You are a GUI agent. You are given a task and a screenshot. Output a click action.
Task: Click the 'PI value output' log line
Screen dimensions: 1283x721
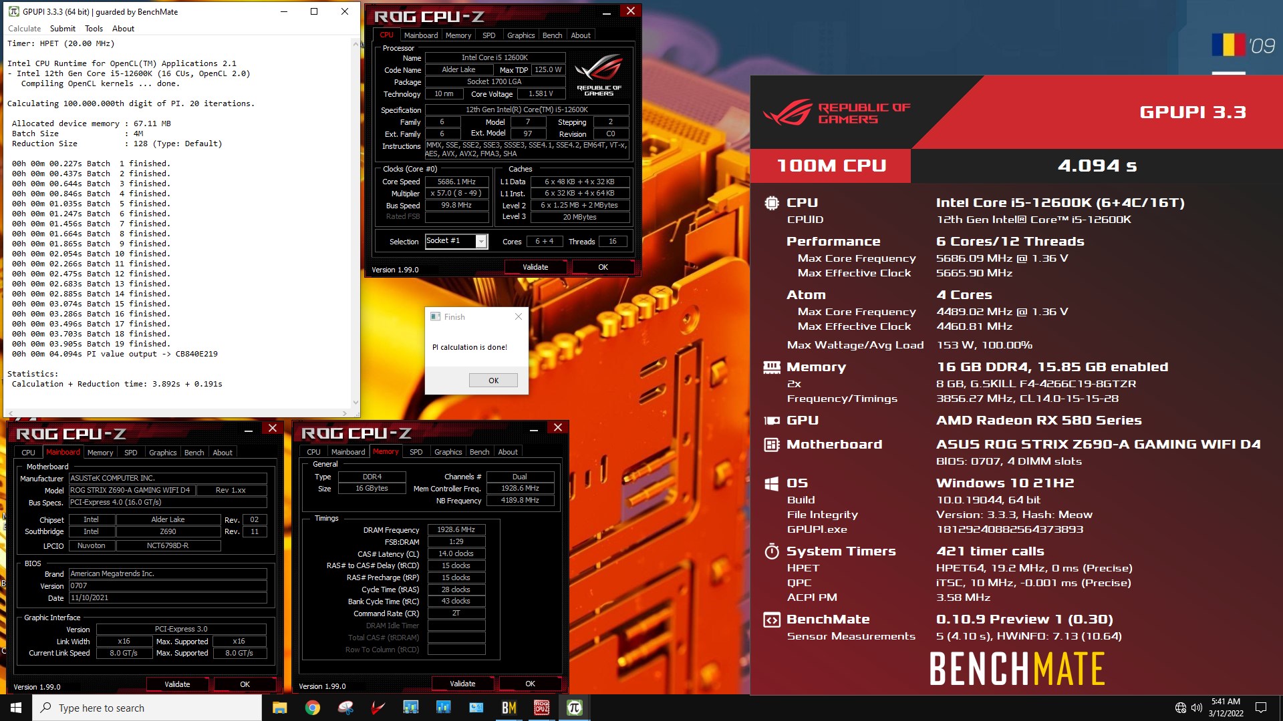click(x=115, y=354)
